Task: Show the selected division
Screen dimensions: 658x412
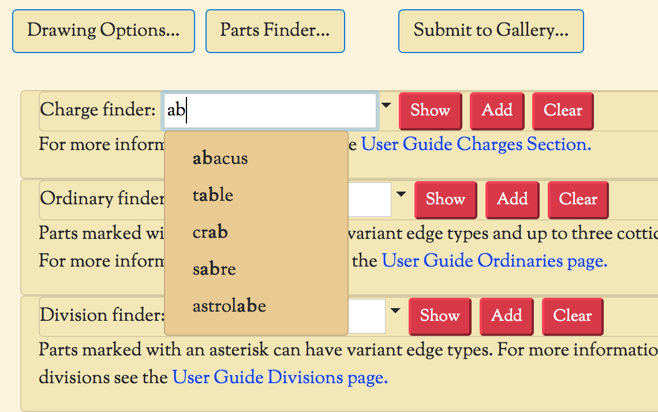Action: tap(440, 316)
